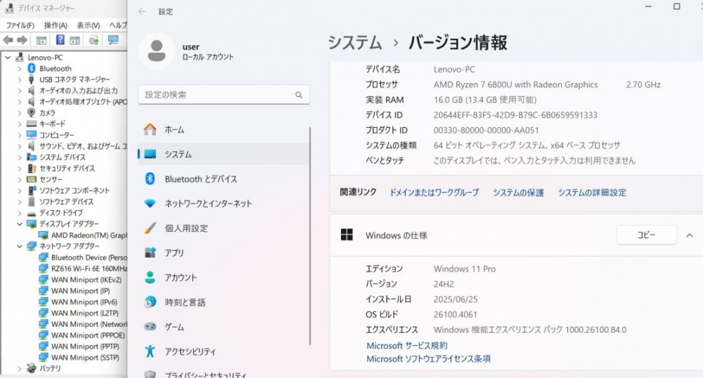The image size is (703, 378).
Task: Expand the コンピューター node
Action: click(20, 135)
